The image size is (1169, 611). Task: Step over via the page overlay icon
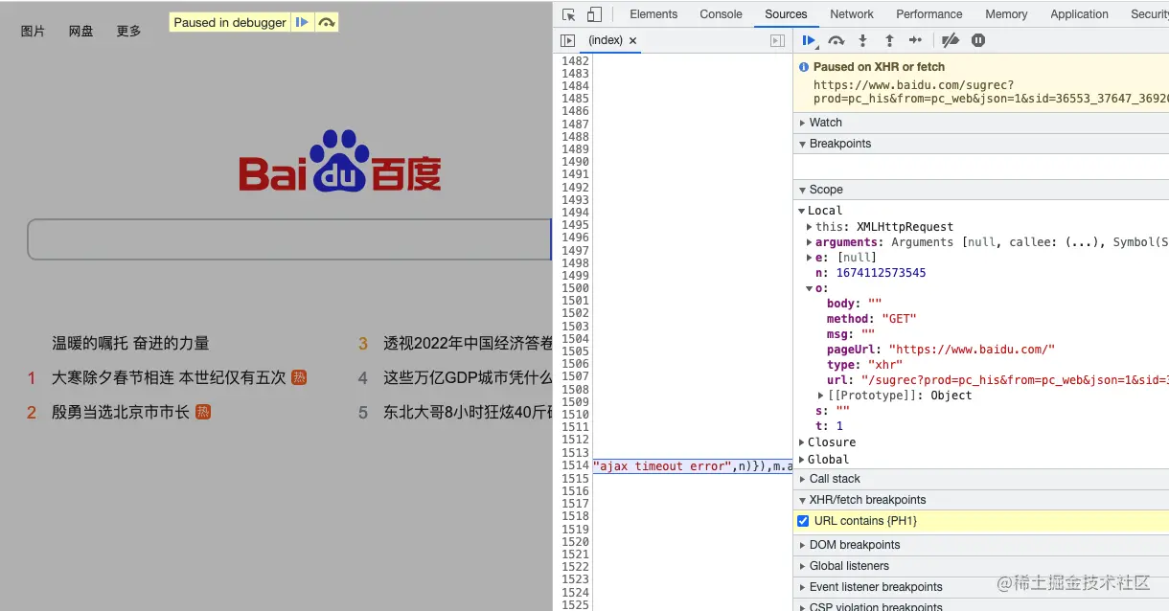(x=327, y=22)
